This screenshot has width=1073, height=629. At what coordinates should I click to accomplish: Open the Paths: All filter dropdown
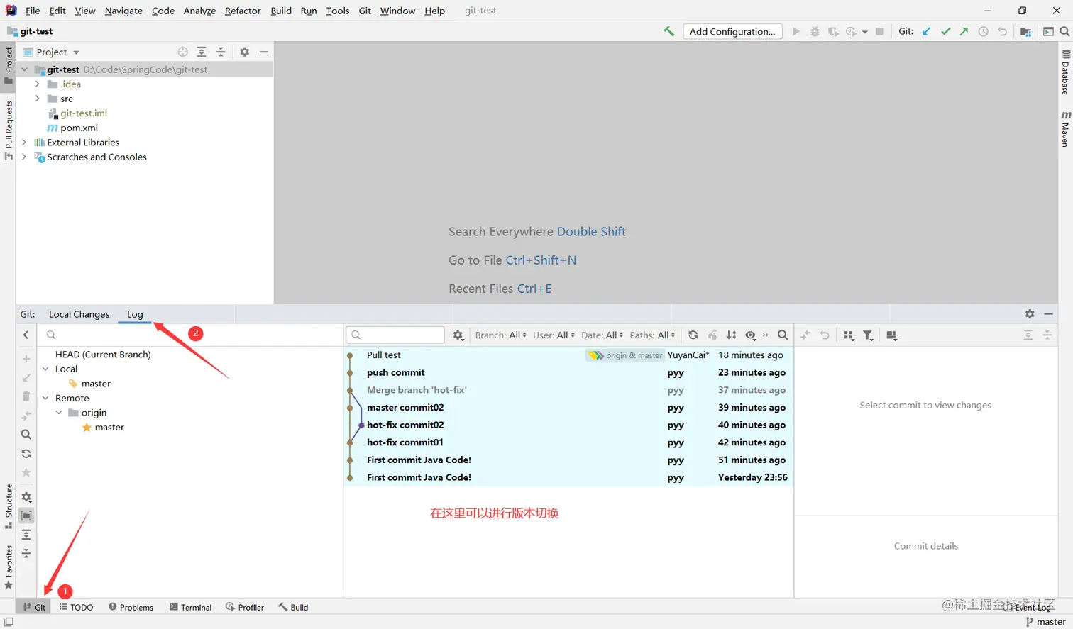pyautogui.click(x=652, y=335)
